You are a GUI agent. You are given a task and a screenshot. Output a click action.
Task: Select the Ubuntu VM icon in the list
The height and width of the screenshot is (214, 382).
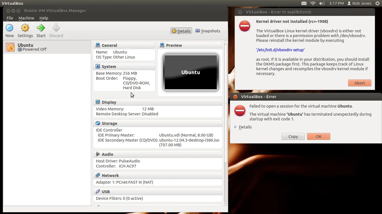(x=10, y=47)
